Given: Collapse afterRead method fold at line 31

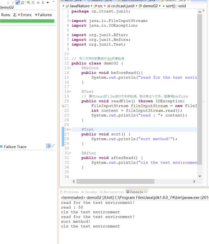Looking at the screenshot, I should [x=70, y=153].
